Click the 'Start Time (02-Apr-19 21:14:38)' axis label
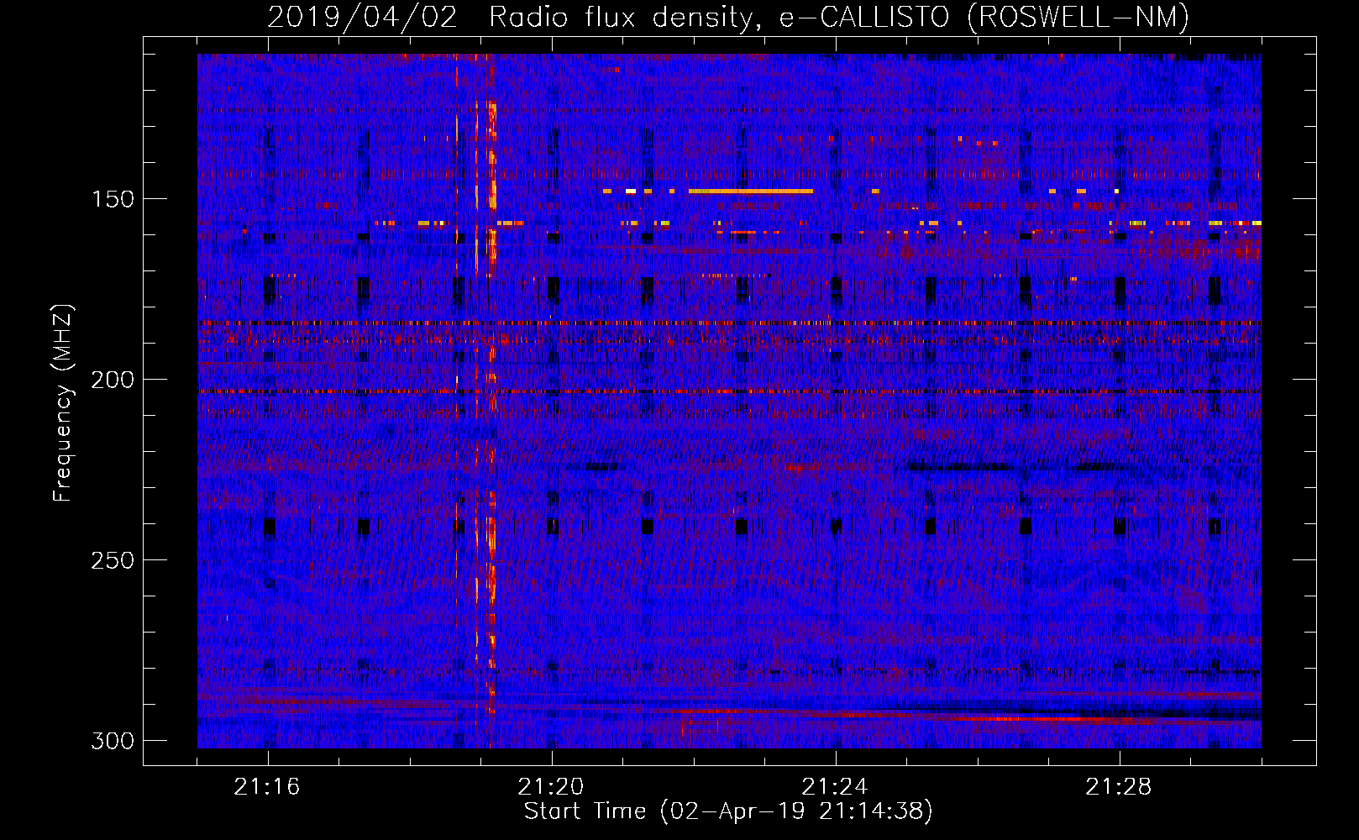Screen dimensions: 1359x840 click(728, 811)
